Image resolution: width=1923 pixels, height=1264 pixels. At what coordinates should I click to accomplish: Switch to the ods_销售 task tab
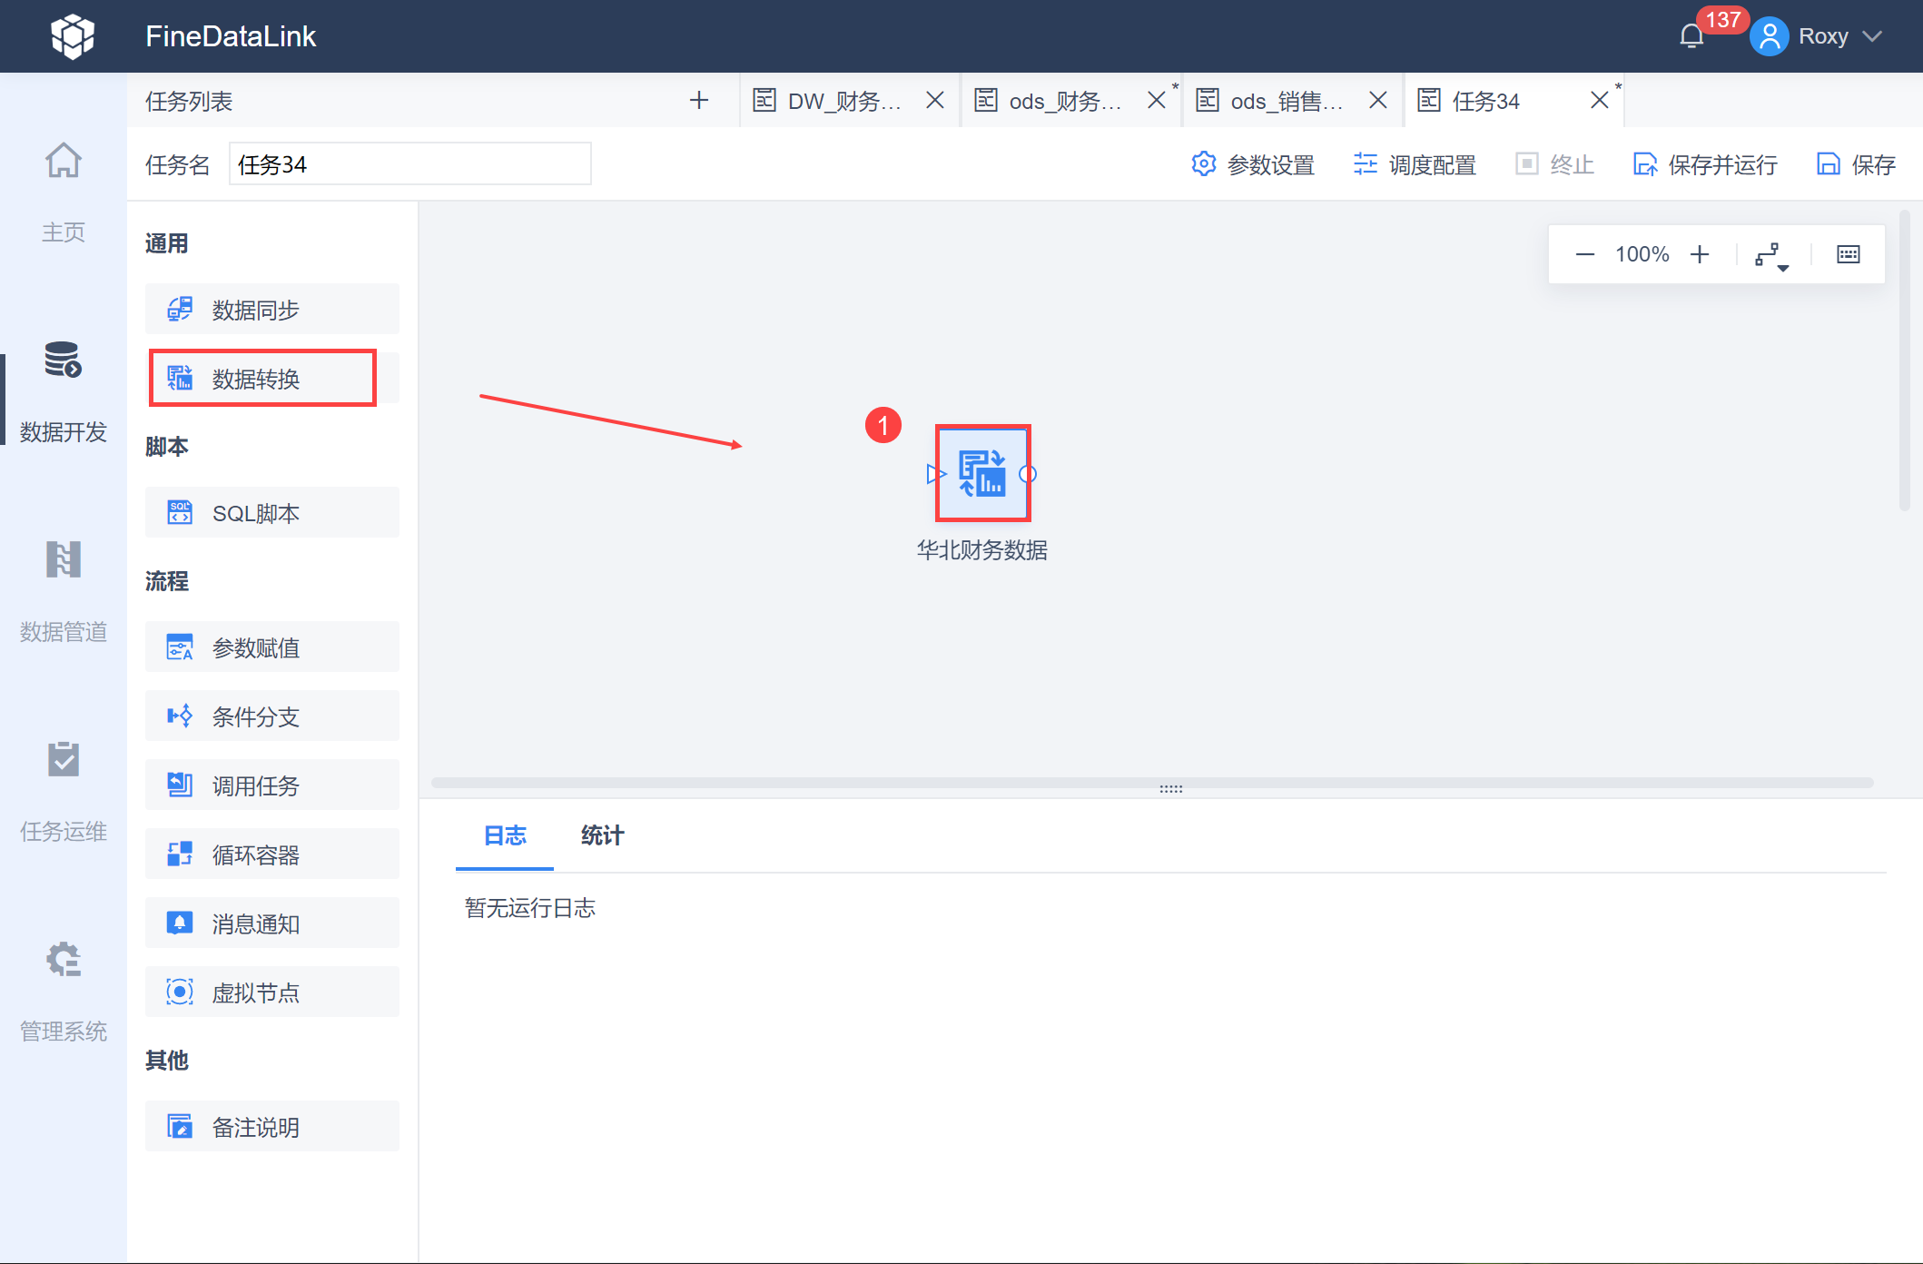pyautogui.click(x=1285, y=101)
